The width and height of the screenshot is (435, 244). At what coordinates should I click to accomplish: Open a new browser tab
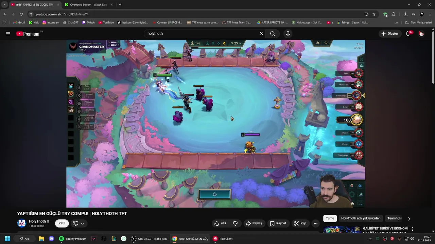(120, 4)
